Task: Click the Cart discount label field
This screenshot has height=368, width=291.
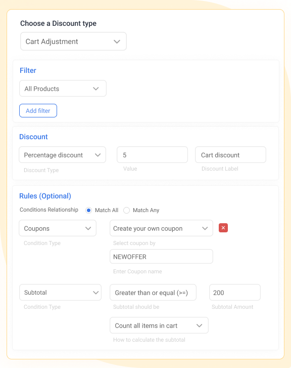Action: [230, 155]
